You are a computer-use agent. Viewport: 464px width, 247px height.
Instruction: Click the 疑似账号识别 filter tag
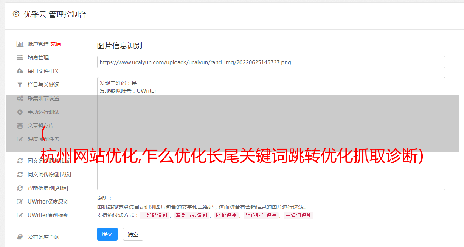pos(261,215)
